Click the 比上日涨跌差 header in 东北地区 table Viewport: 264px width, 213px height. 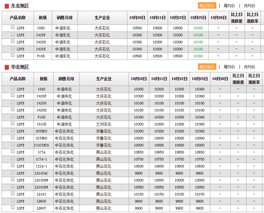point(237,18)
